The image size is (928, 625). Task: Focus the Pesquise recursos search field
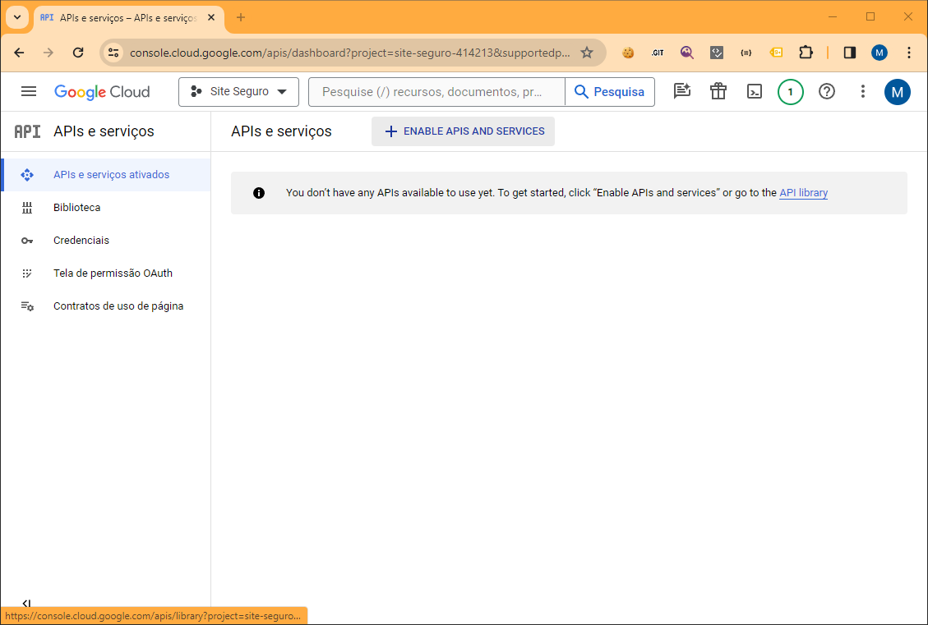point(436,92)
